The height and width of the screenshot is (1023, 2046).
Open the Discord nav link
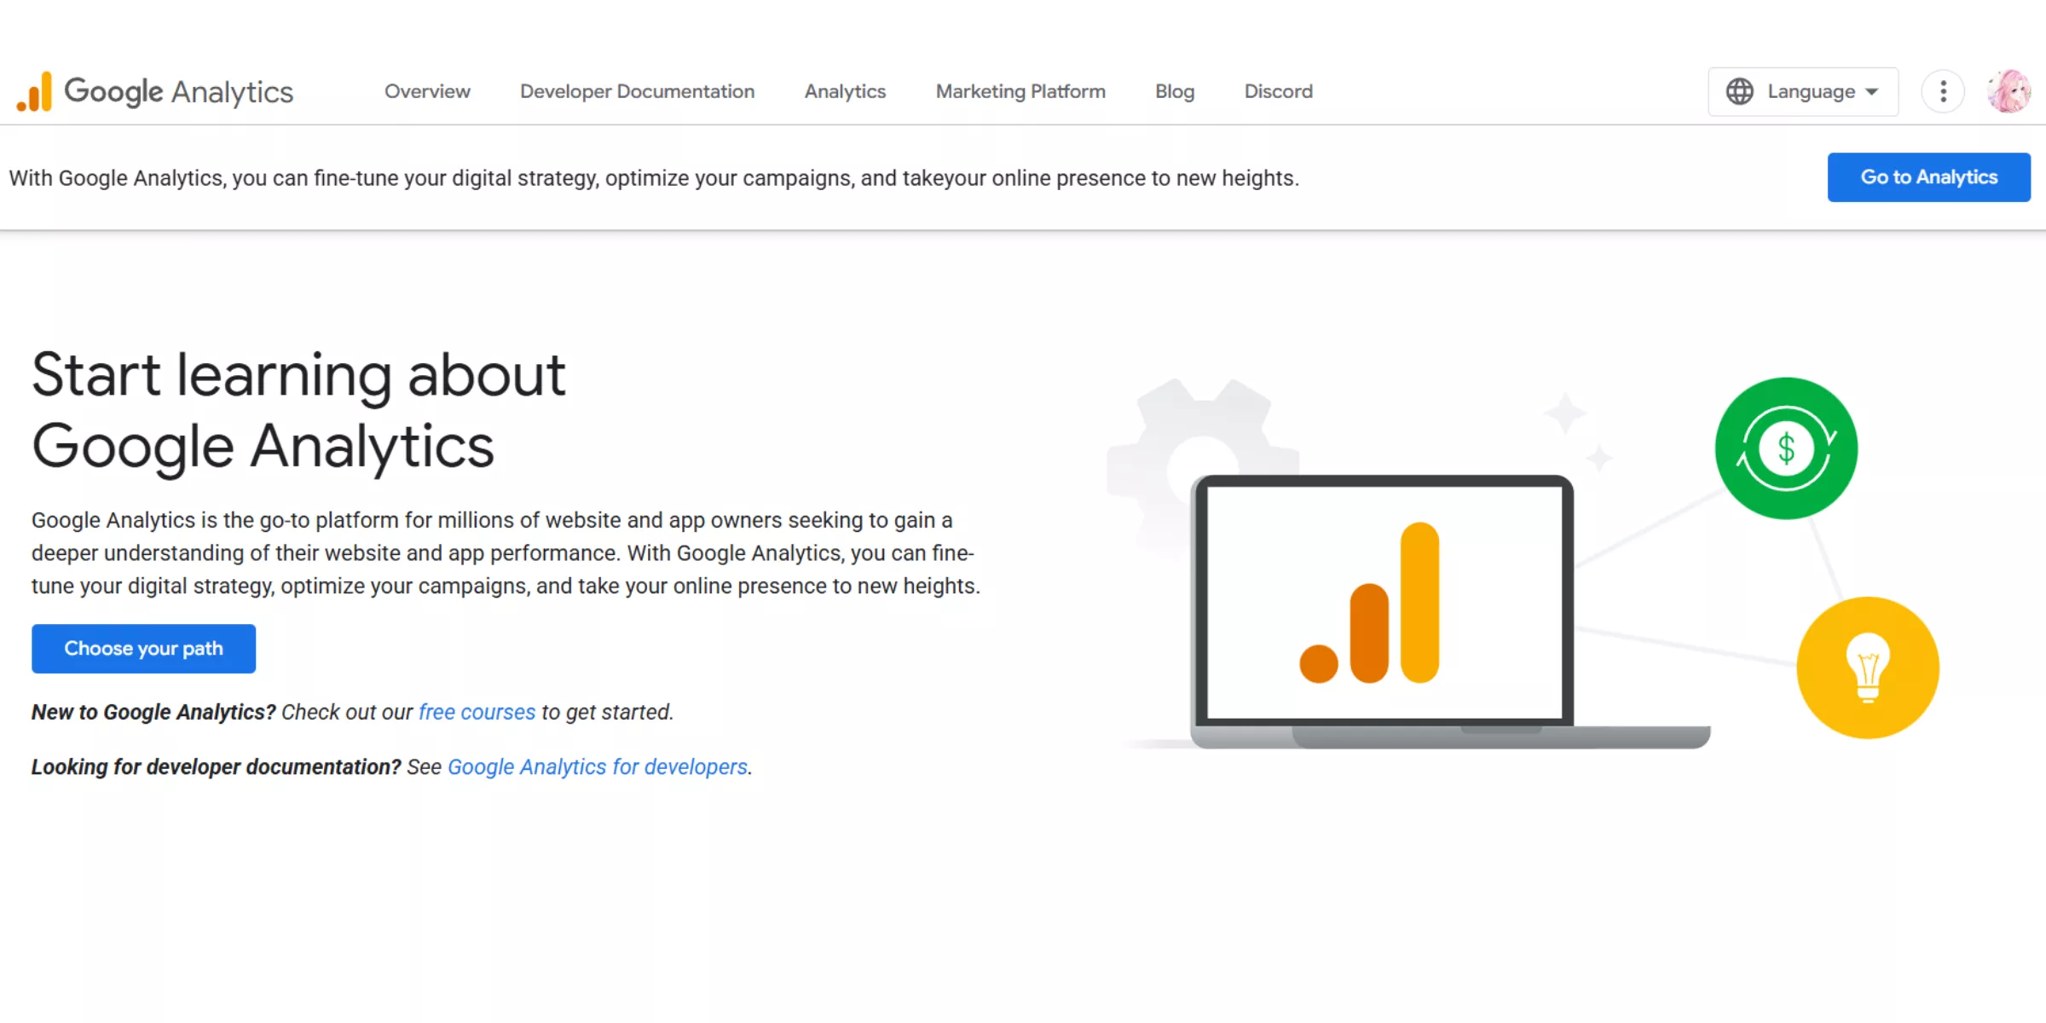coord(1278,91)
